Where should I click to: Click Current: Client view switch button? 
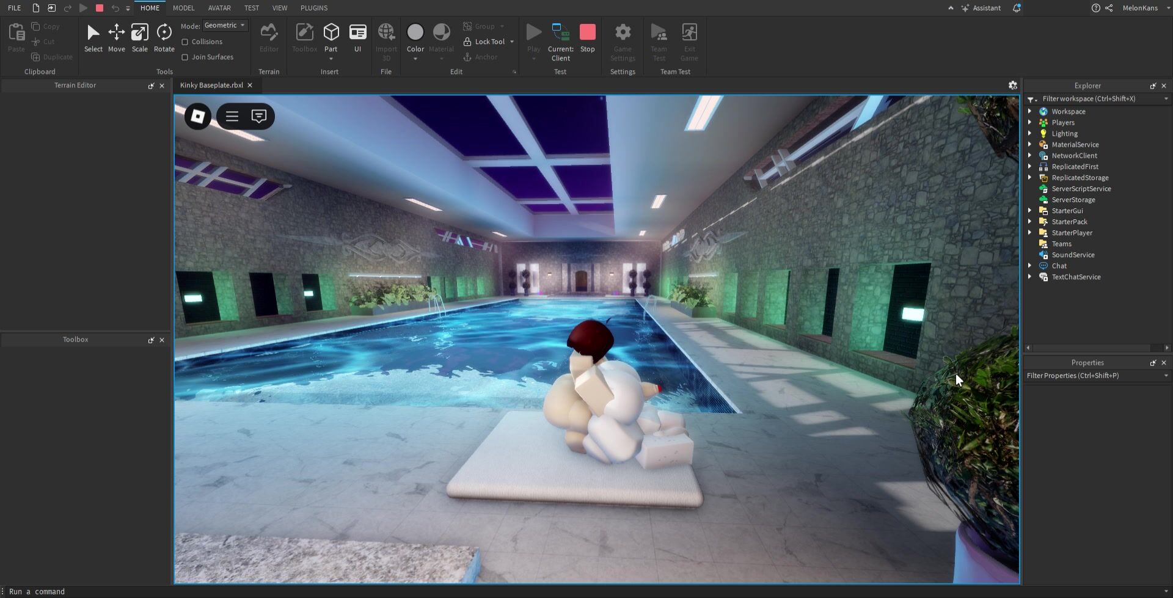[560, 42]
